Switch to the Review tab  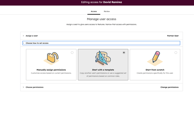pos(107,11)
